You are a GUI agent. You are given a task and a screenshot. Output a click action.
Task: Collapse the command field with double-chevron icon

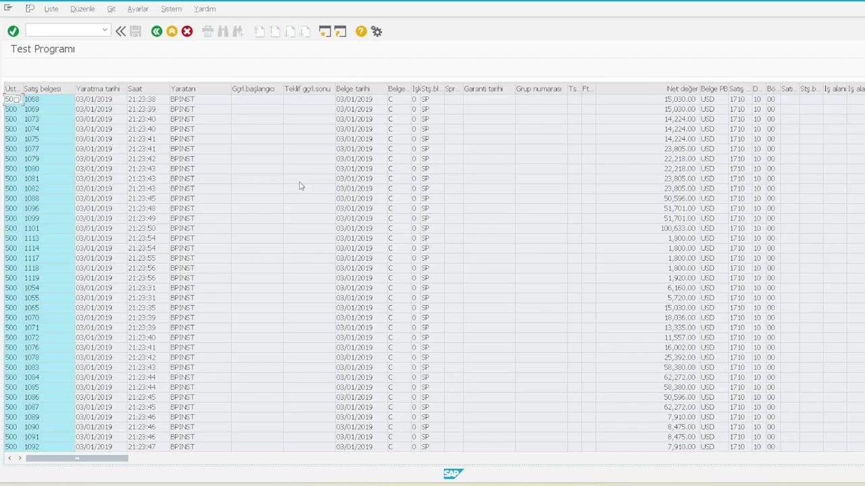(120, 31)
